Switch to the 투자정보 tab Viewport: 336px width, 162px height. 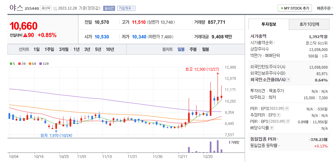[x=269, y=24]
